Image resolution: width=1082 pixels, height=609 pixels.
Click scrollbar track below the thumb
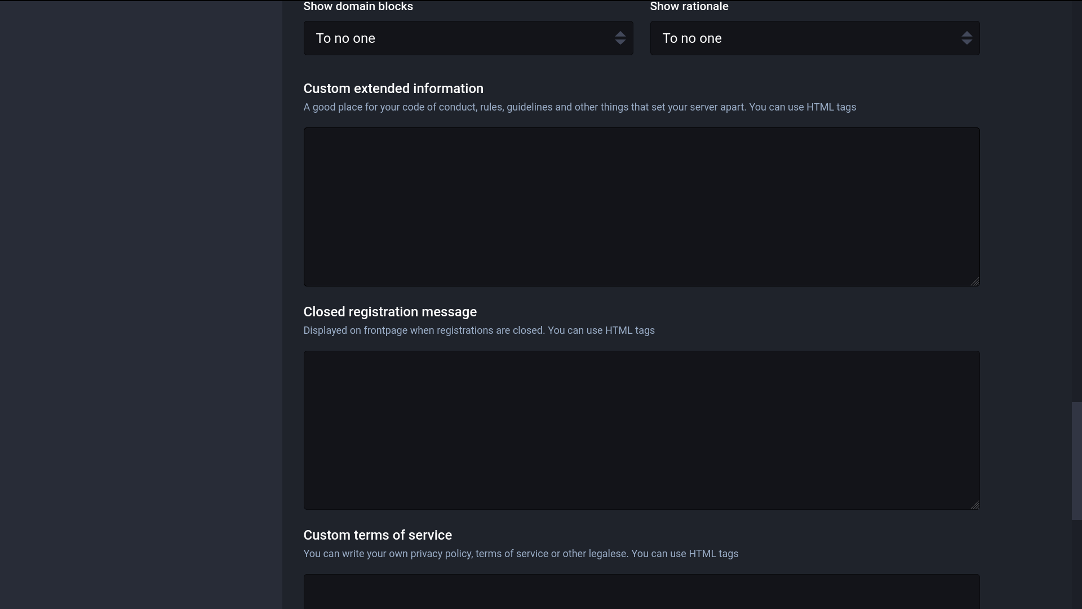tap(1076, 564)
